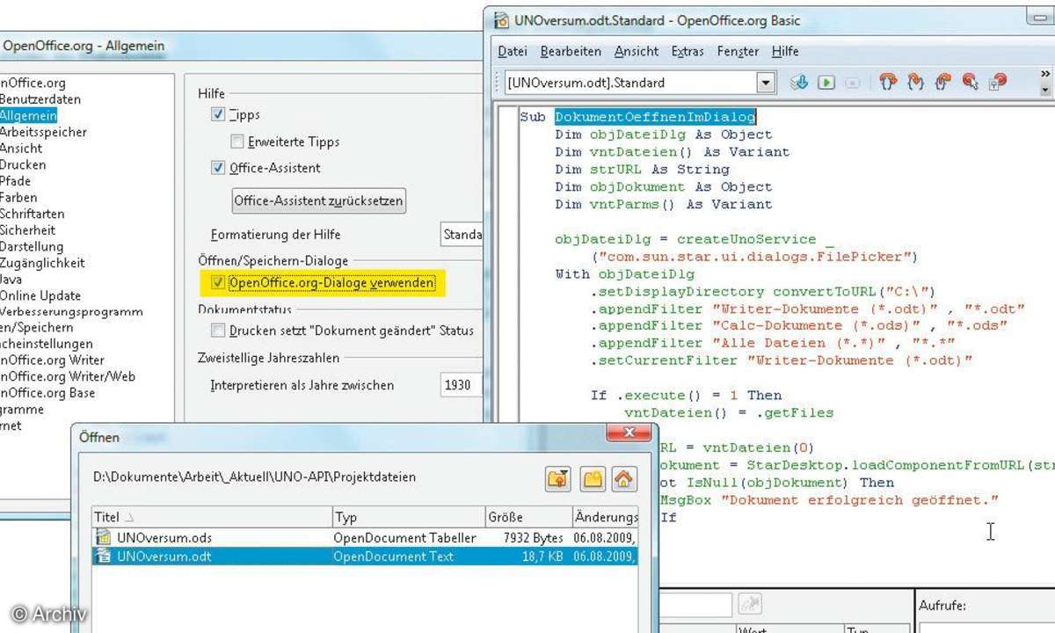Toggle breakpoint using the red dot icon

(x=971, y=83)
